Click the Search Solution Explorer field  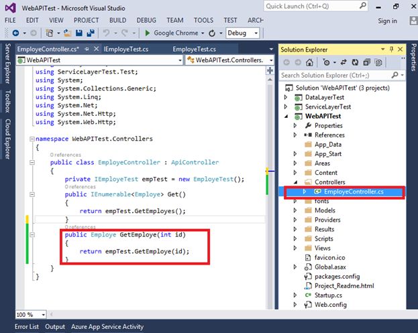(x=335, y=75)
